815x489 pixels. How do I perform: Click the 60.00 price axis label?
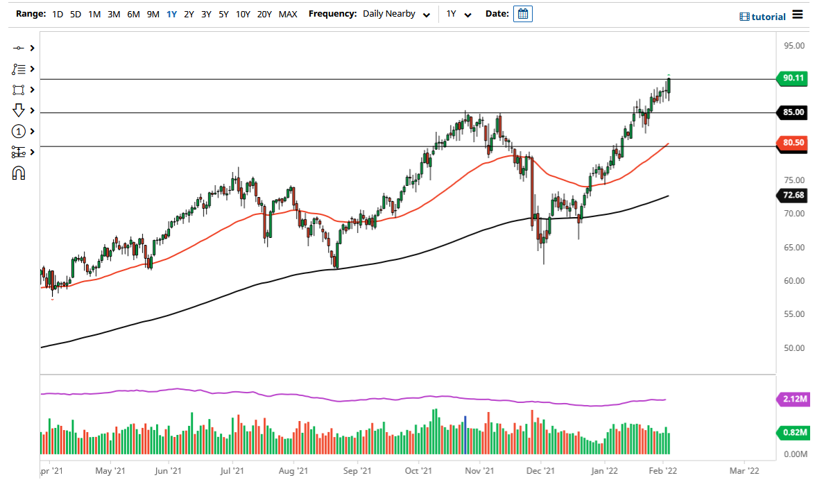tap(794, 281)
